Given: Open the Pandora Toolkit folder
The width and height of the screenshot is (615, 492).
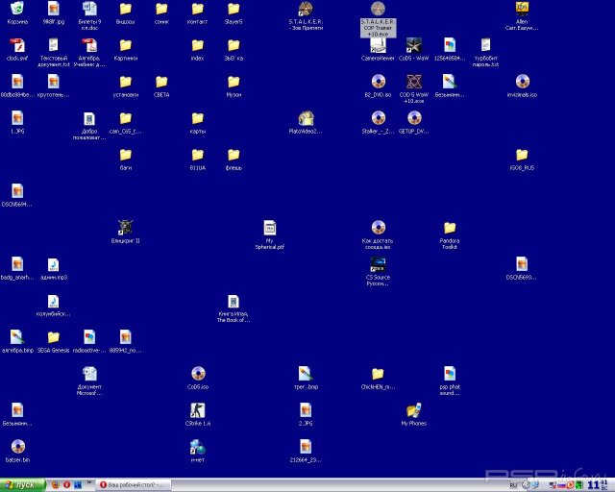Looking at the screenshot, I should click(449, 228).
